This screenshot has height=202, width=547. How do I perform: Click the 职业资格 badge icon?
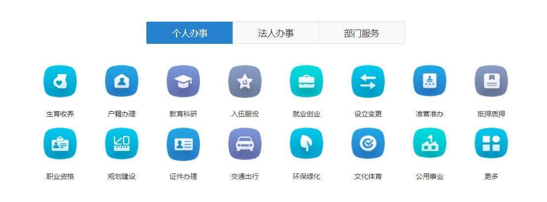60,143
